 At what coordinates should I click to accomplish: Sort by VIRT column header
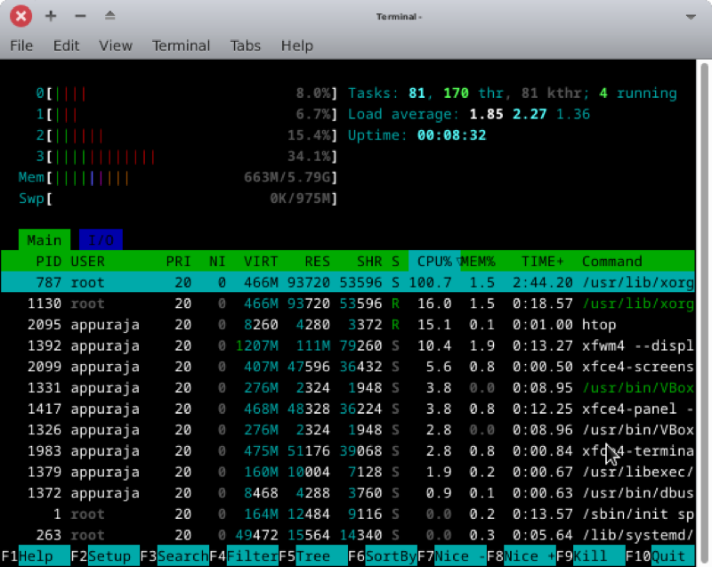click(x=261, y=262)
